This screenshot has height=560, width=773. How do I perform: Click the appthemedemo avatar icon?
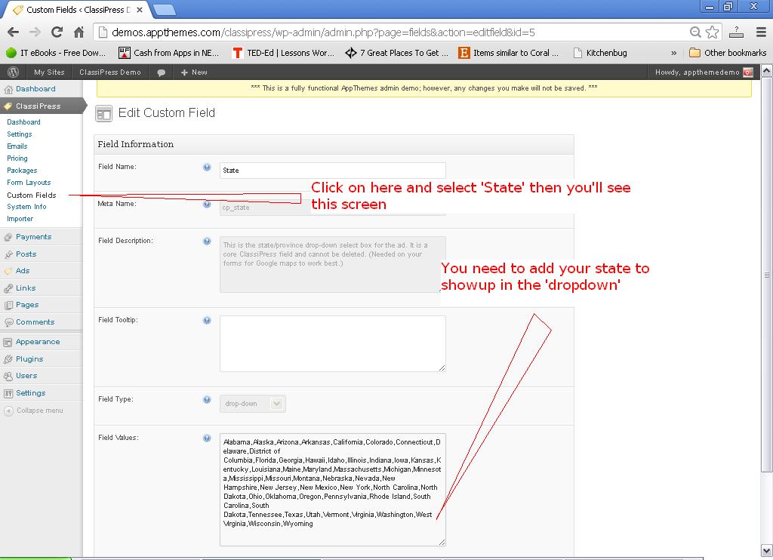pos(748,72)
